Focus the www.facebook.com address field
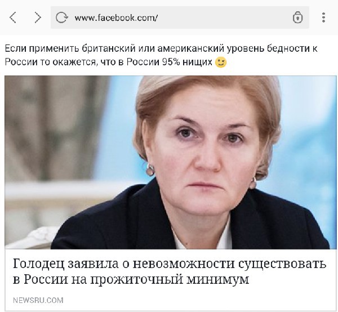The width and height of the screenshot is (338, 312). [180, 17]
